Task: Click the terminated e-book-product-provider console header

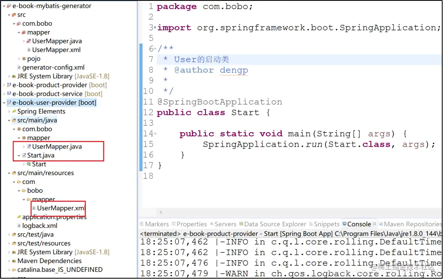Action: click(290, 234)
